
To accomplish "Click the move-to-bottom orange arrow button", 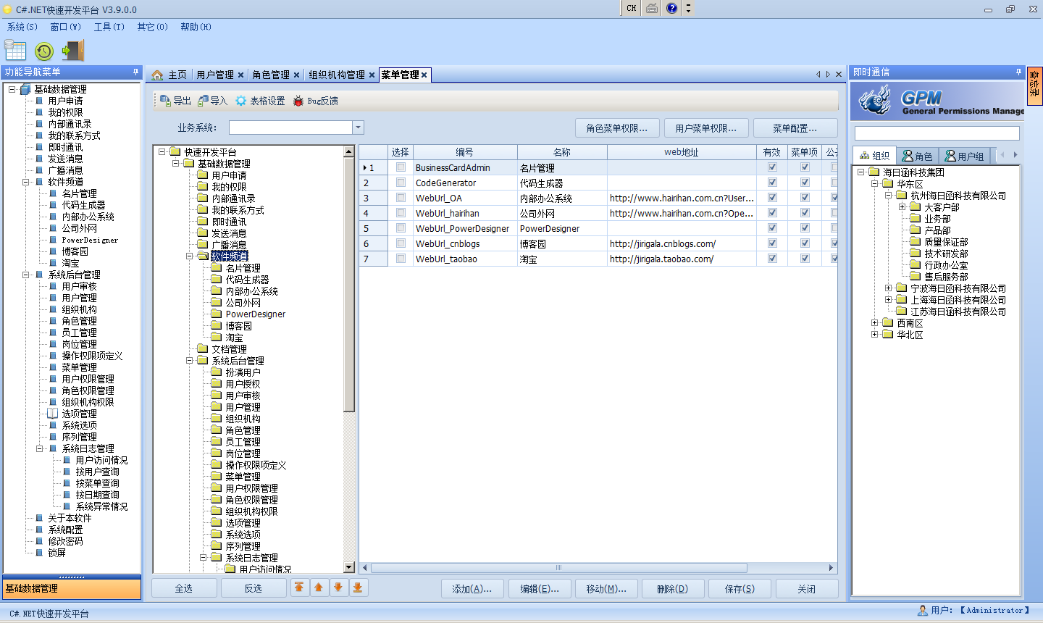I will 358,588.
